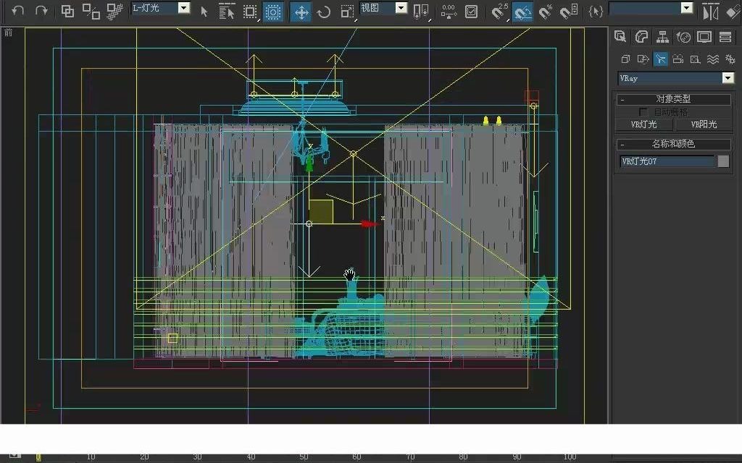742x463 pixels.
Task: Open the VR灯光07 color swatch
Action: click(x=722, y=161)
